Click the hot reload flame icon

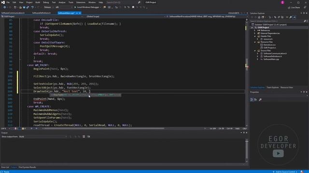point(104,7)
